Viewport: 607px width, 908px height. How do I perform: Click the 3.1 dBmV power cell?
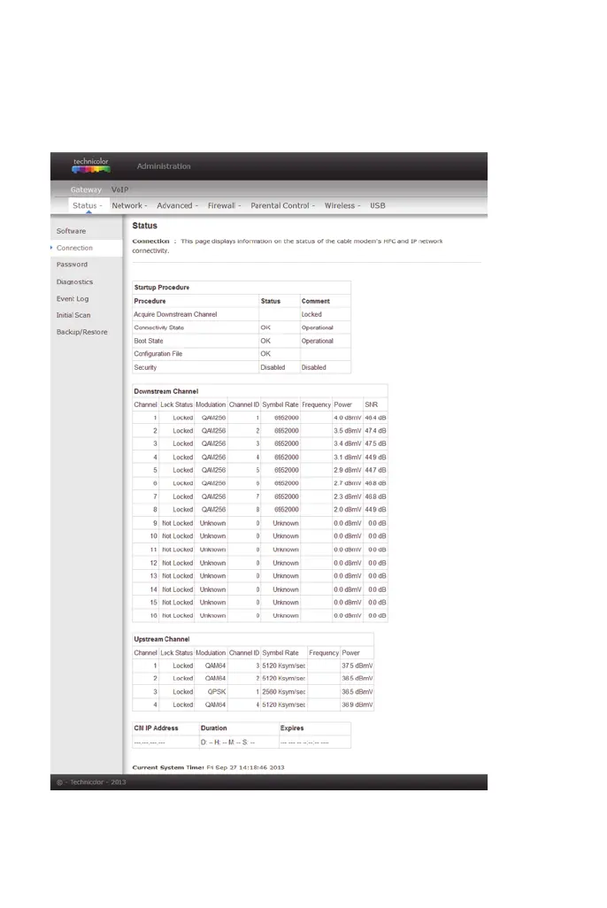[347, 458]
